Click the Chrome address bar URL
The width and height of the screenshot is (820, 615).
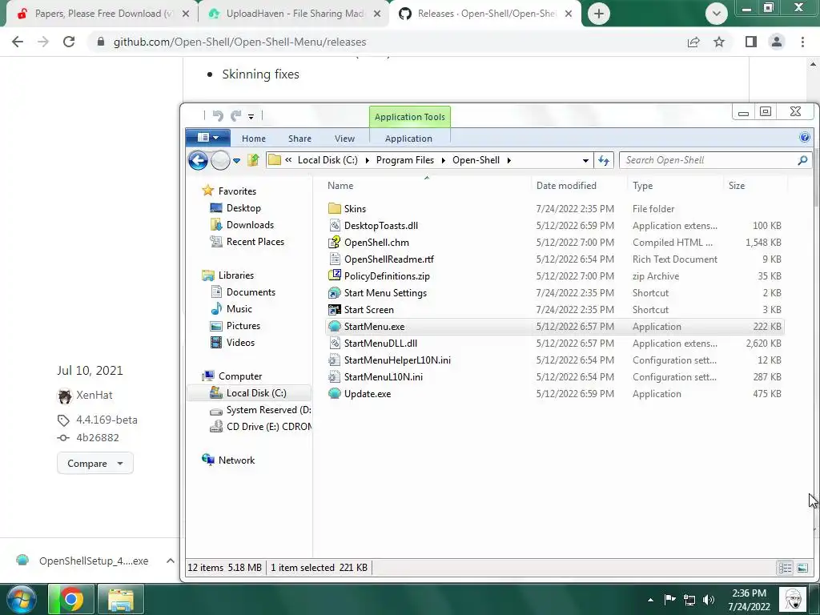239,42
